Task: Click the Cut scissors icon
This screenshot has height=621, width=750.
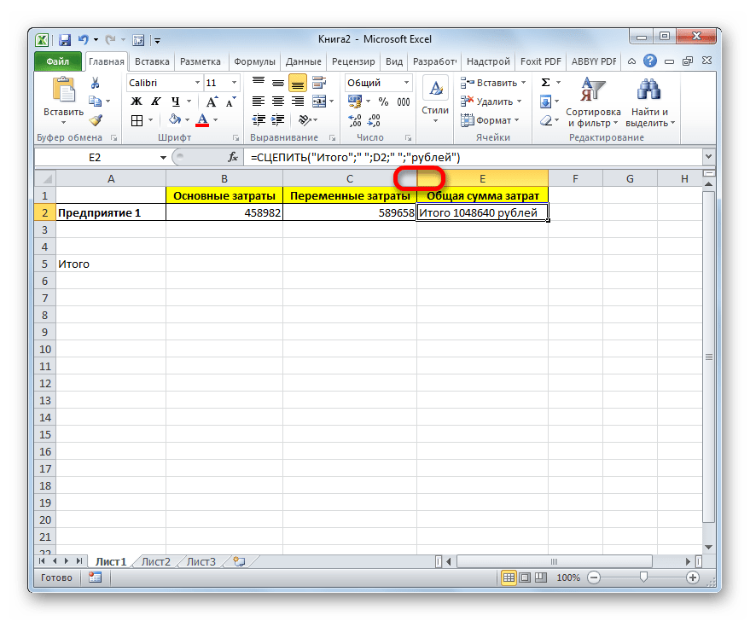Action: (x=95, y=84)
